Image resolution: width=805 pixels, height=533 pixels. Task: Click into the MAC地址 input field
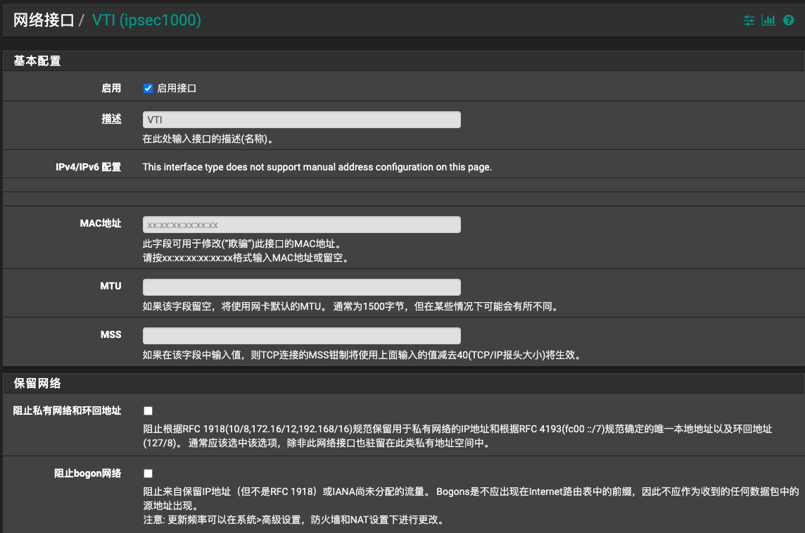coord(301,225)
